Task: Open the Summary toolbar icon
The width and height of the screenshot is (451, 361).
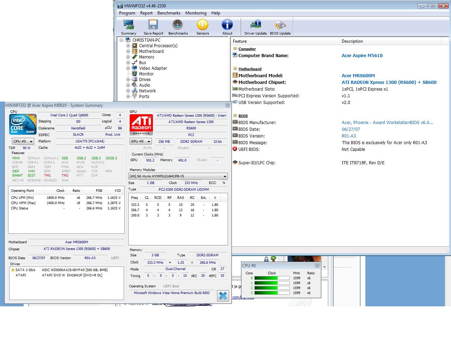Action: (129, 27)
